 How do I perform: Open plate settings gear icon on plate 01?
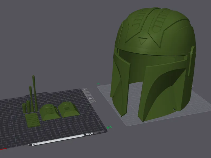[x=92, y=101]
